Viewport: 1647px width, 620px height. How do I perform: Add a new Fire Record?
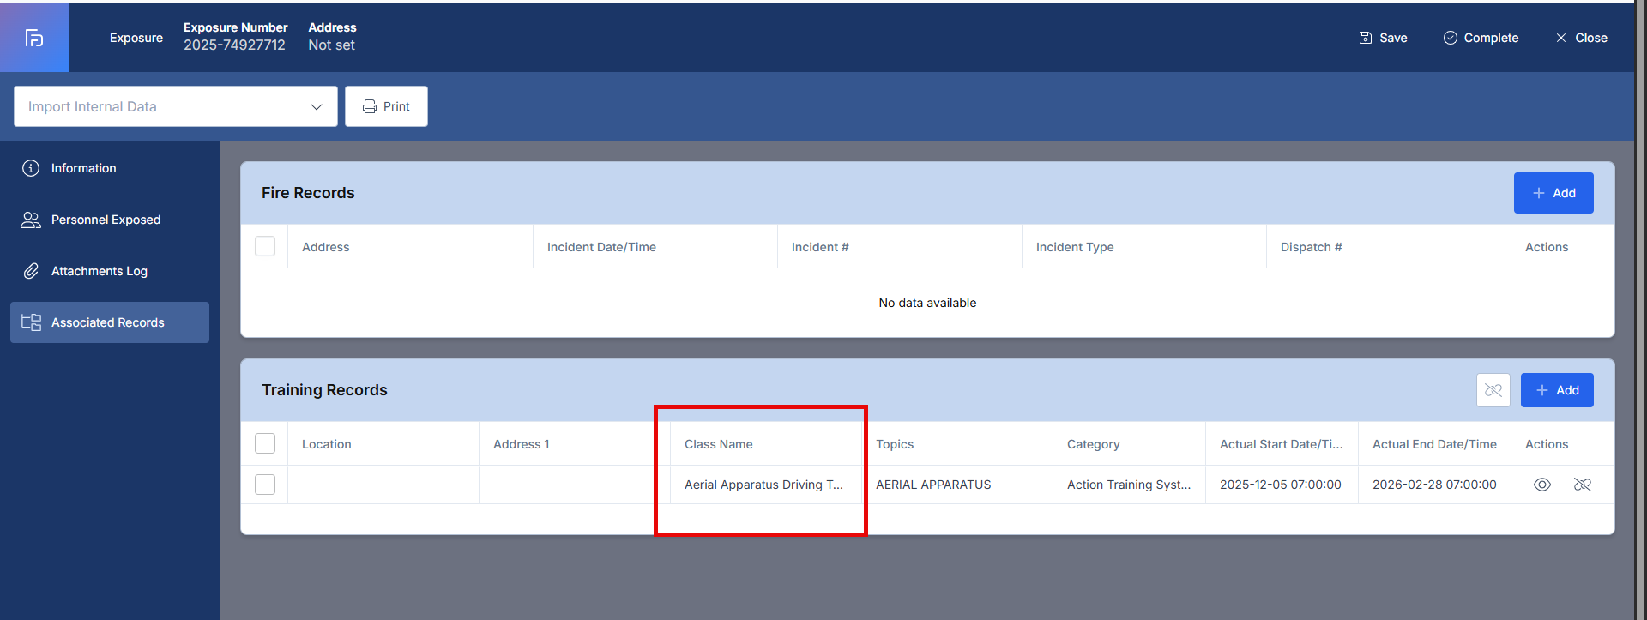pos(1553,193)
